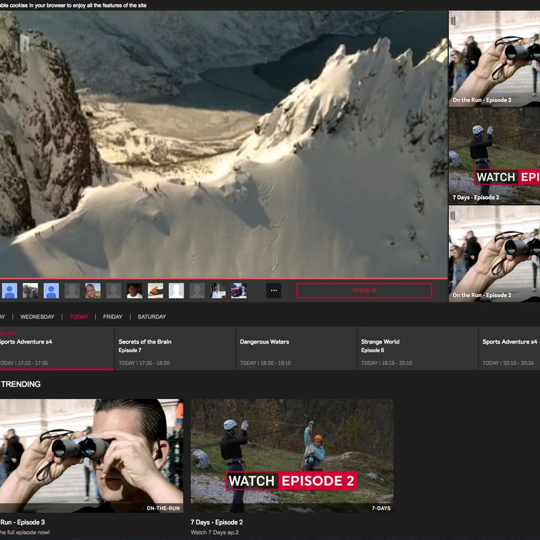Image resolution: width=540 pixels, height=540 pixels.
Task: Select the white silhouette placeholder avatar
Action: [176, 291]
